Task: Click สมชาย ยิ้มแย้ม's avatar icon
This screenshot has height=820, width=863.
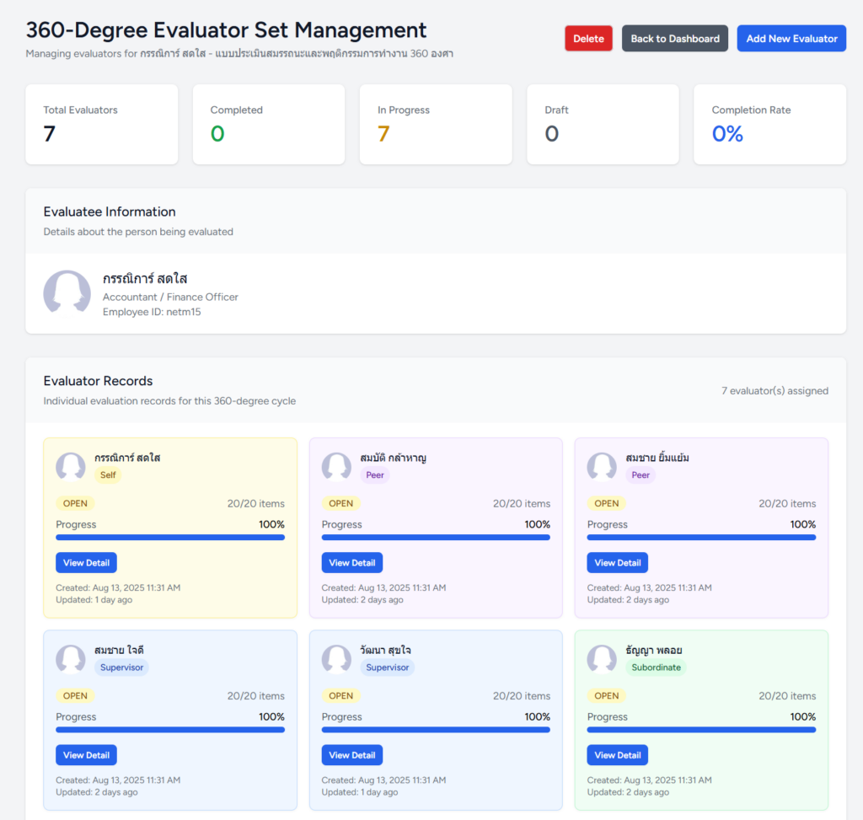Action: tap(602, 466)
